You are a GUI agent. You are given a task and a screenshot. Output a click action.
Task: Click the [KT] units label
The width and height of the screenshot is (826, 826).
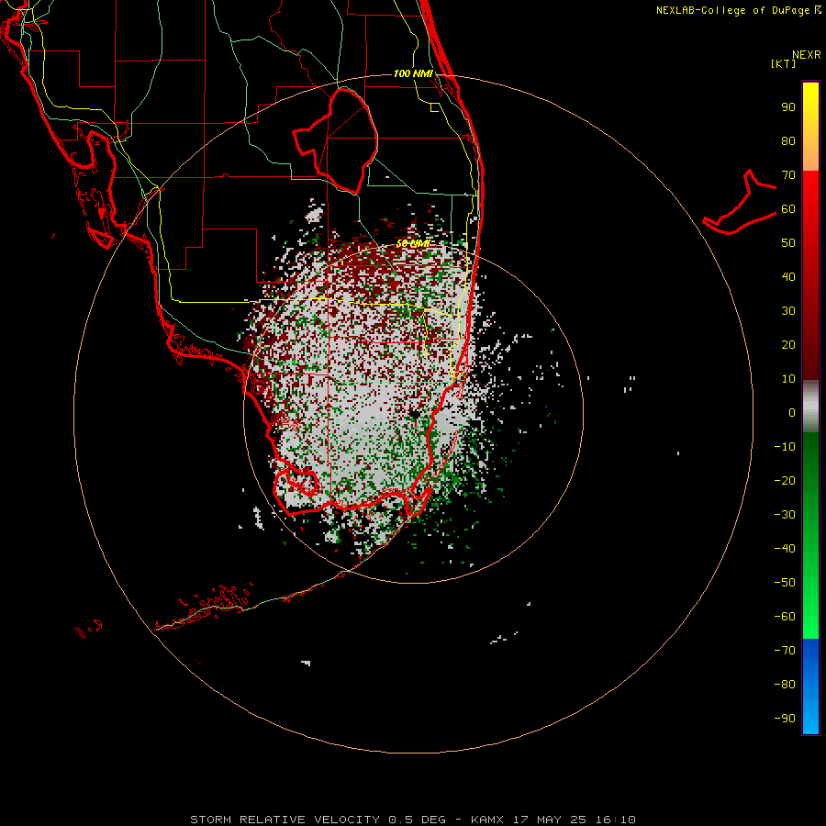[784, 63]
